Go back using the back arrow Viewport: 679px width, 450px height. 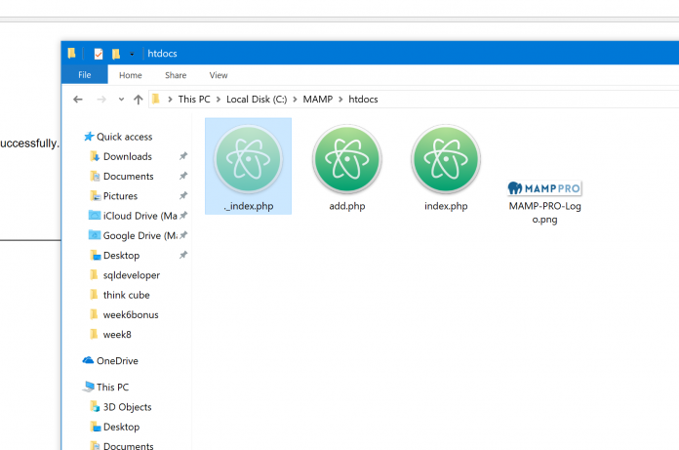pos(78,100)
